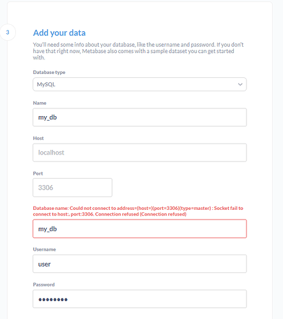Click the red-bordered Database name field
Image resolution: width=283 pixels, height=319 pixels.
pos(139,229)
